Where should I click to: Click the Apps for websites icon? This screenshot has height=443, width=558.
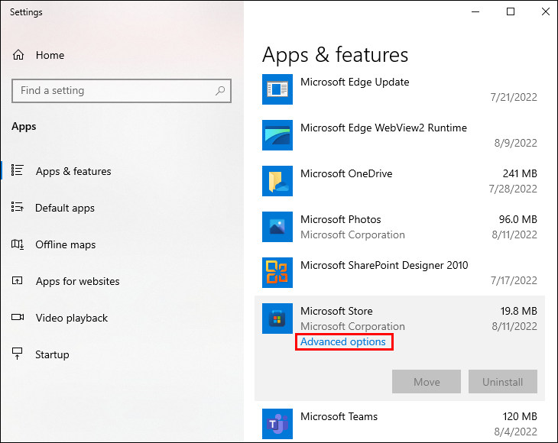coord(17,280)
